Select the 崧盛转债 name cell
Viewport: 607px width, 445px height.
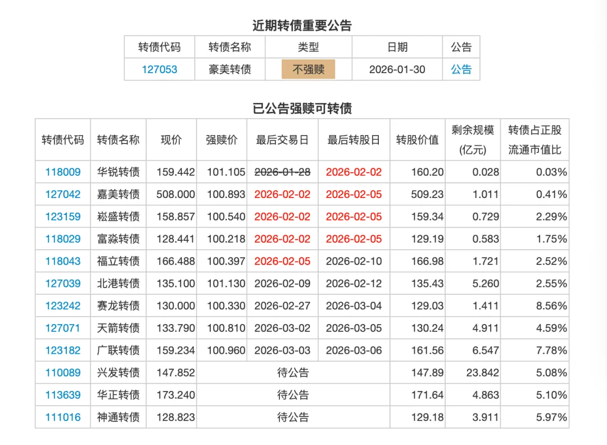[x=118, y=216]
